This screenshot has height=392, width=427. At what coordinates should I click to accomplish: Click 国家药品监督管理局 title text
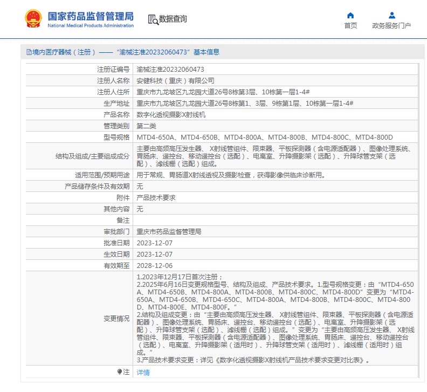[91, 16]
